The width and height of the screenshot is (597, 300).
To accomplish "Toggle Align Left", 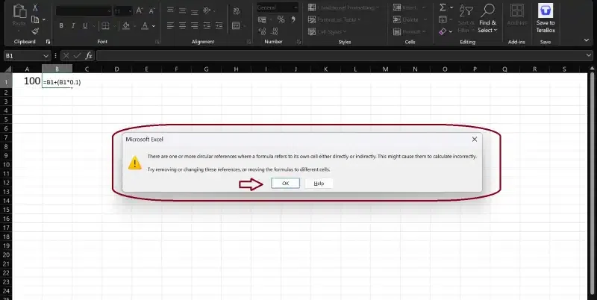I will 171,26.
